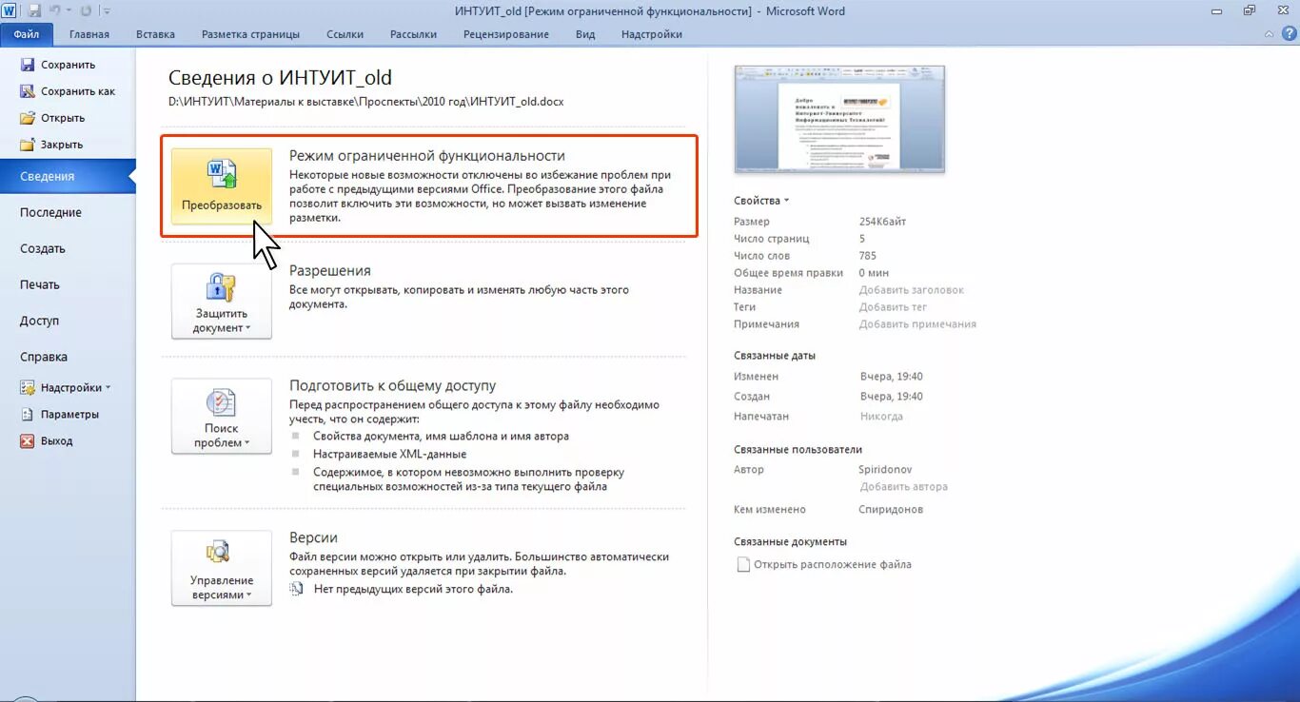Screen dimensions: 1300x702
Task: Open the Управление версиями dropdown button
Action: pyautogui.click(x=222, y=568)
